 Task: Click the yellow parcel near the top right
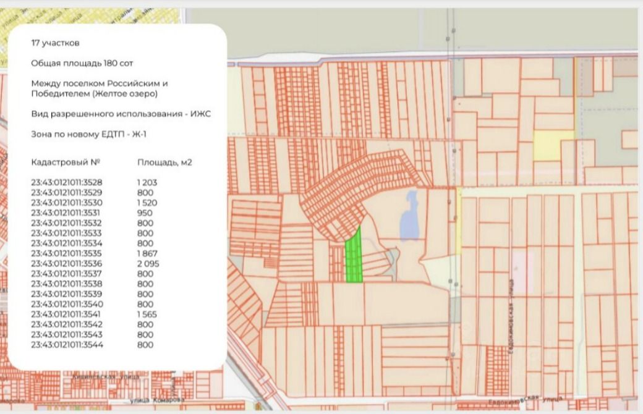click(x=553, y=145)
